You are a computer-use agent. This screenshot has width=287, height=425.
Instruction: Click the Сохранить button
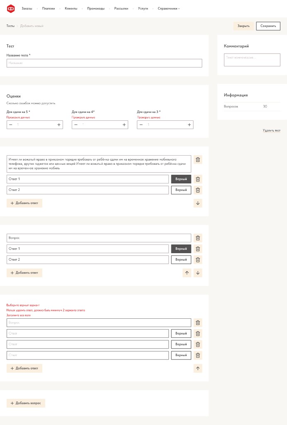[268, 26]
